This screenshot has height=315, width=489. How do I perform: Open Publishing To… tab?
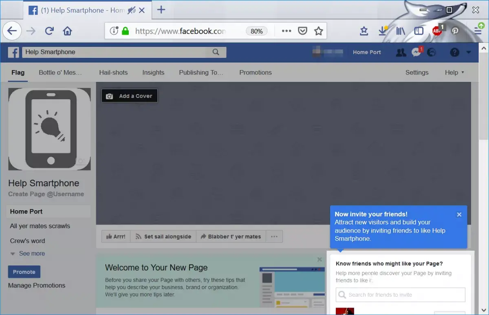pos(201,73)
